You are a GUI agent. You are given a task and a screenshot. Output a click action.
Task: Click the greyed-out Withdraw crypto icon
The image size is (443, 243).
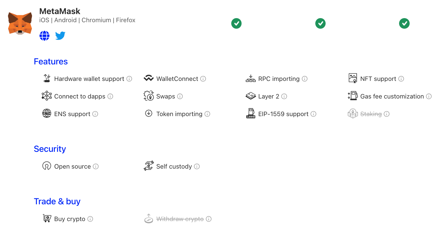pyautogui.click(x=149, y=218)
